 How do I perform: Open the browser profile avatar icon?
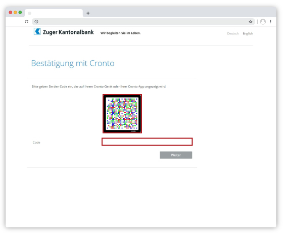263,22
